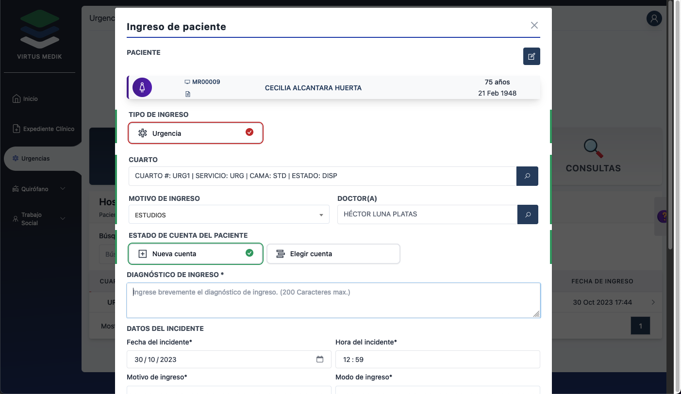The image size is (681, 394).
Task: Click the edit patient pencil icon
Action: pyautogui.click(x=532, y=56)
